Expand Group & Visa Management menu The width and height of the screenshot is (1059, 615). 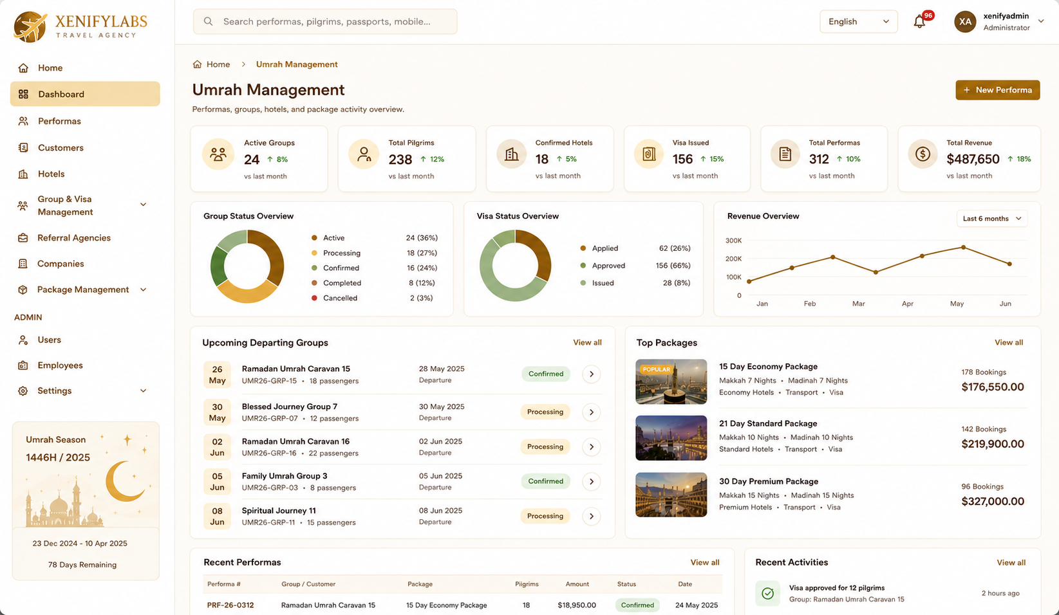tap(143, 205)
